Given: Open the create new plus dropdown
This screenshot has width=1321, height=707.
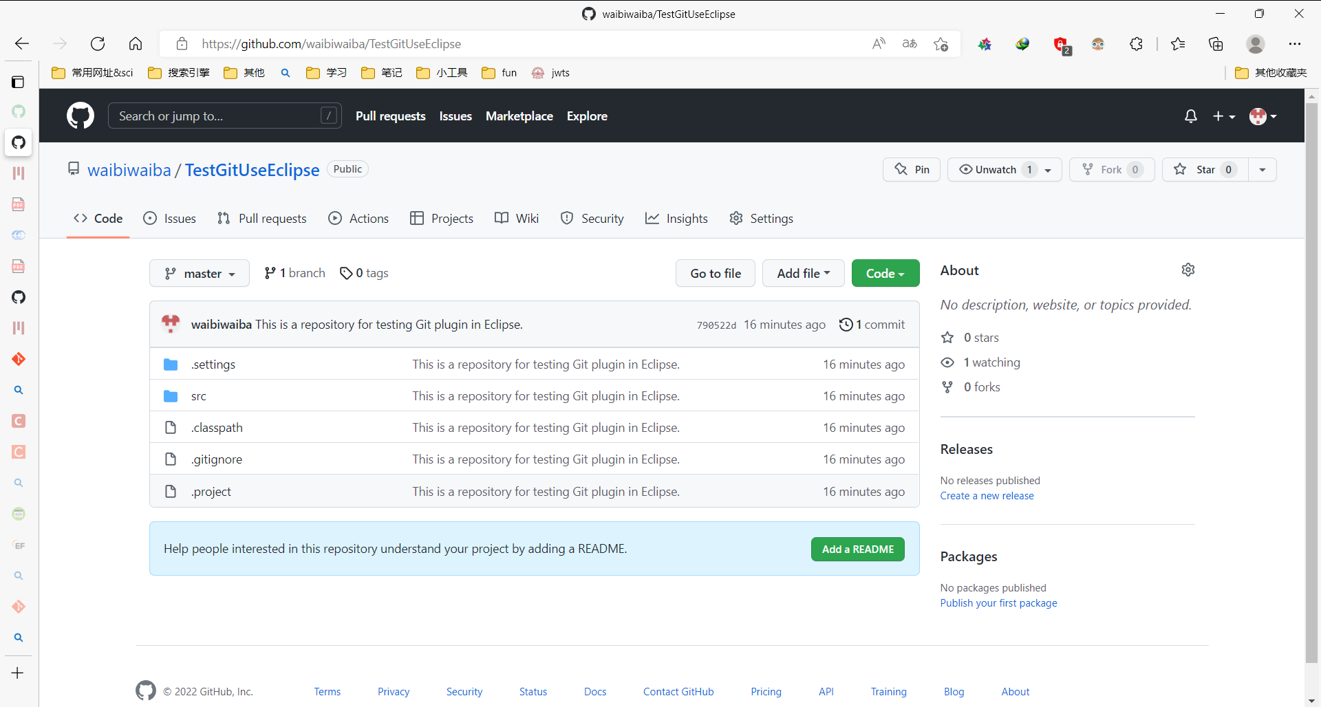Looking at the screenshot, I should pos(1223,116).
